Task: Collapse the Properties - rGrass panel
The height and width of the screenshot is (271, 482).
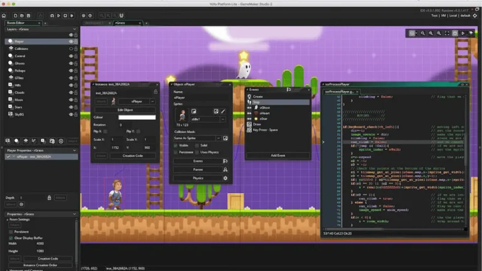Action: point(75,214)
